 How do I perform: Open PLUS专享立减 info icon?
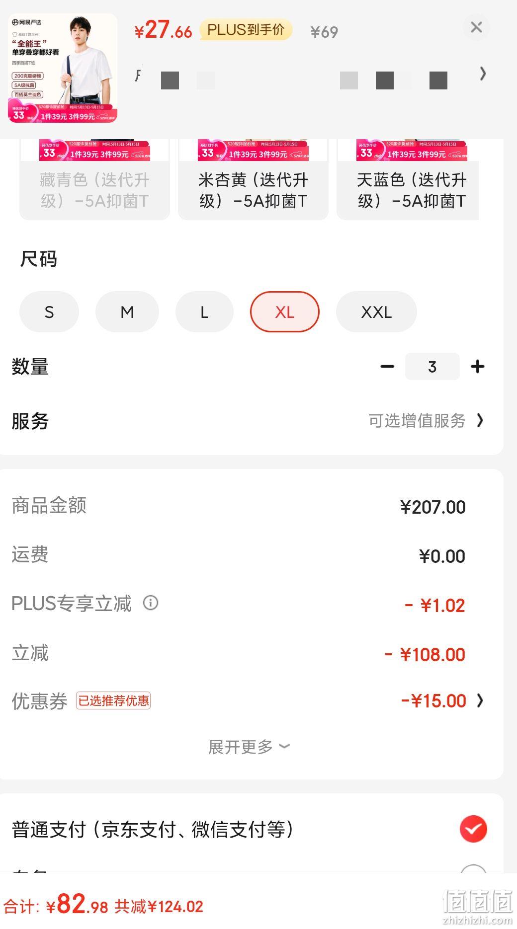point(151,603)
